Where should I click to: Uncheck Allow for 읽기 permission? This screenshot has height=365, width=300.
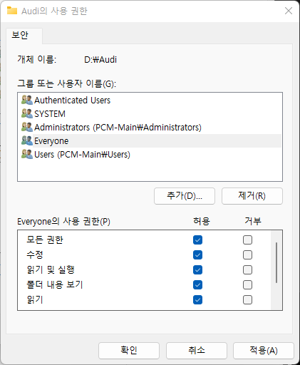[x=197, y=300]
